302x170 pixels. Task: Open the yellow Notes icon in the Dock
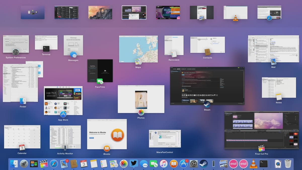94,164
